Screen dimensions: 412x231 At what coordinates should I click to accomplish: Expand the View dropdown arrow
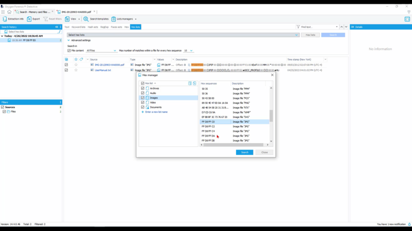pyautogui.click(x=79, y=19)
